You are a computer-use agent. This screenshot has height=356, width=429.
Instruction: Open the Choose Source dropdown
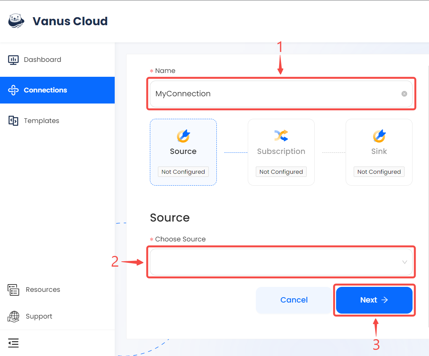click(281, 262)
